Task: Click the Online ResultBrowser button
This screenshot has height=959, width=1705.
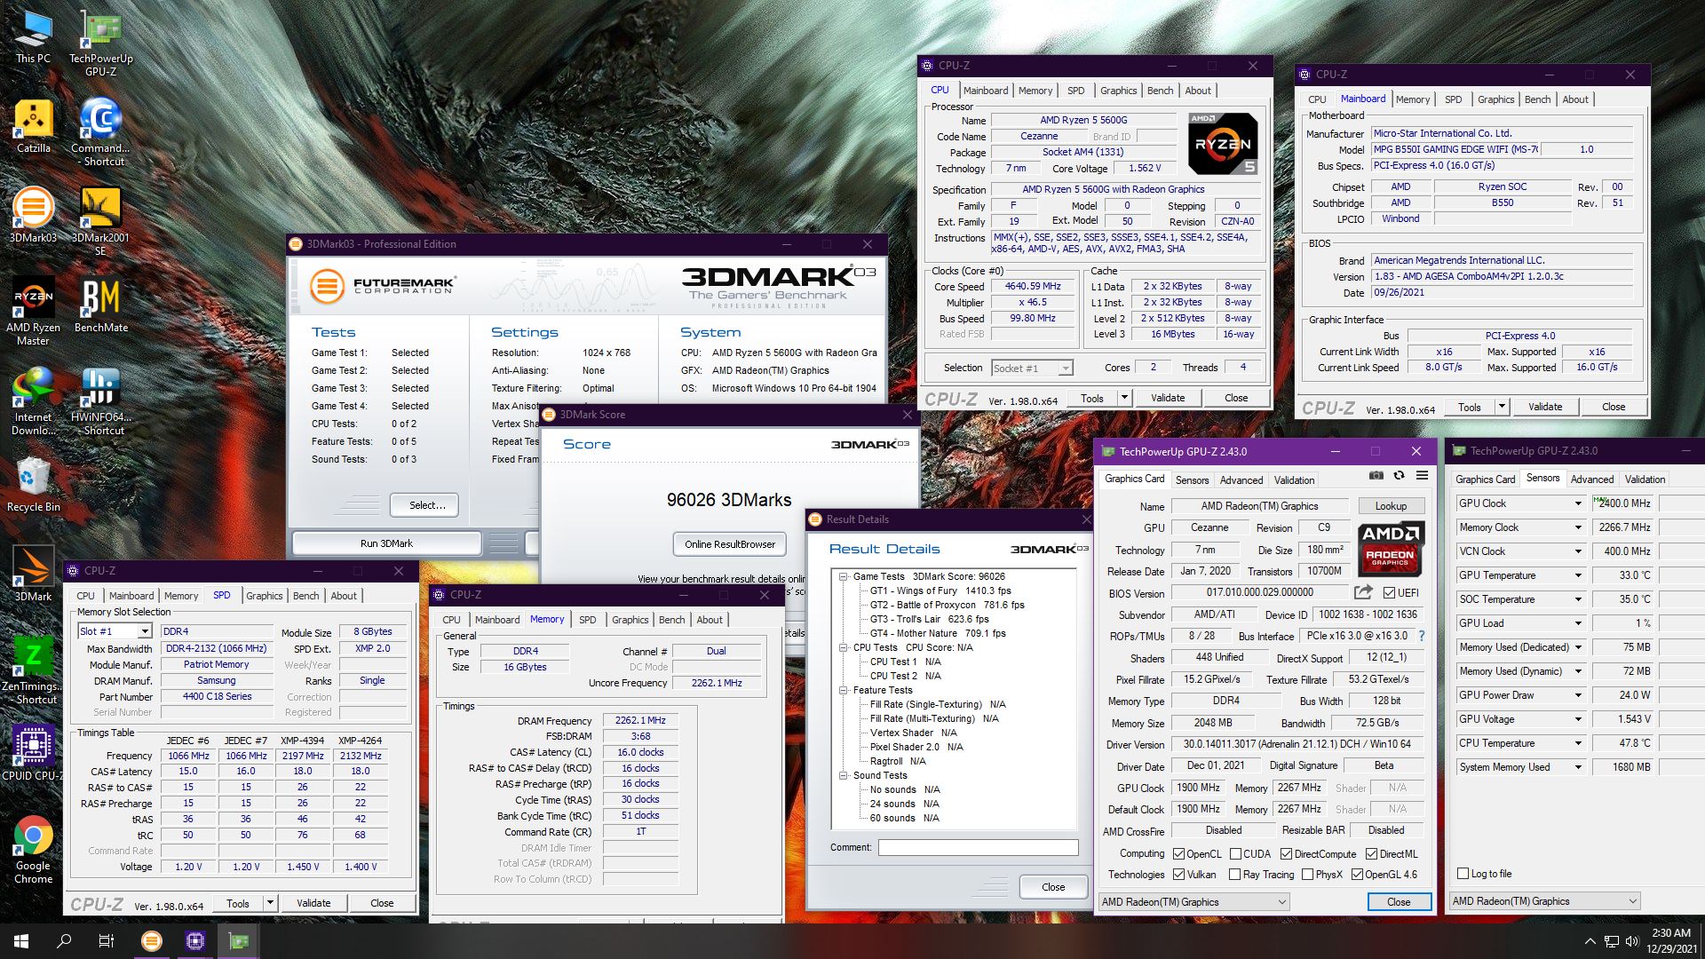Action: click(730, 544)
